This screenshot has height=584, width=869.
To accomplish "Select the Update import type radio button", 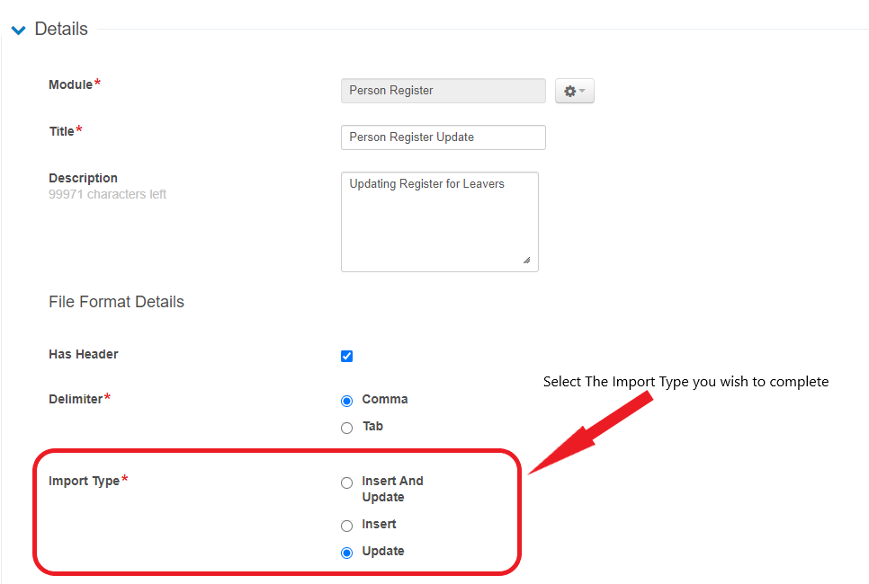I will coord(347,553).
